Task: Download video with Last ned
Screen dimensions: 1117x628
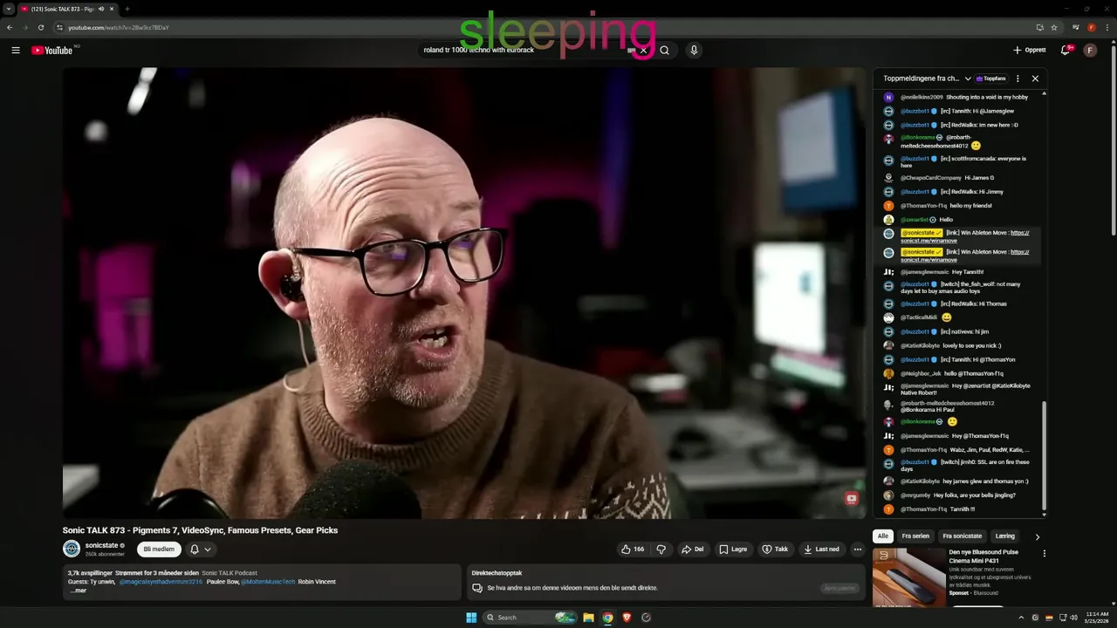Action: pyautogui.click(x=822, y=549)
